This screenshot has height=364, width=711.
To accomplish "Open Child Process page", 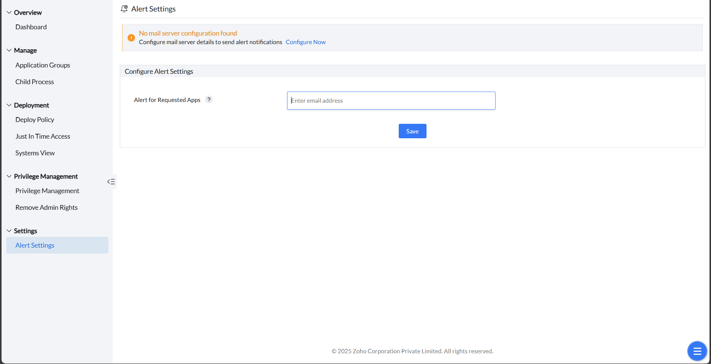I will tap(34, 82).
